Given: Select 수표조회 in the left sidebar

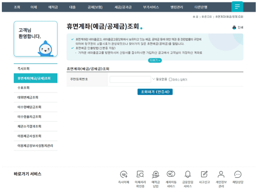Looking at the screenshot, I should click(x=24, y=88).
